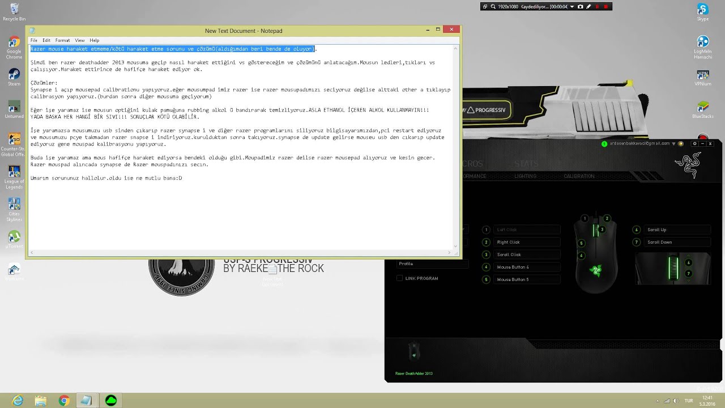
Task: Click the Left Click assignment field
Action: 527,229
